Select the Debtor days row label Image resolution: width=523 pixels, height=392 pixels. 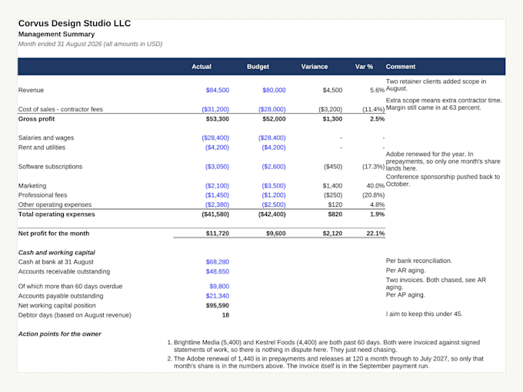75,315
